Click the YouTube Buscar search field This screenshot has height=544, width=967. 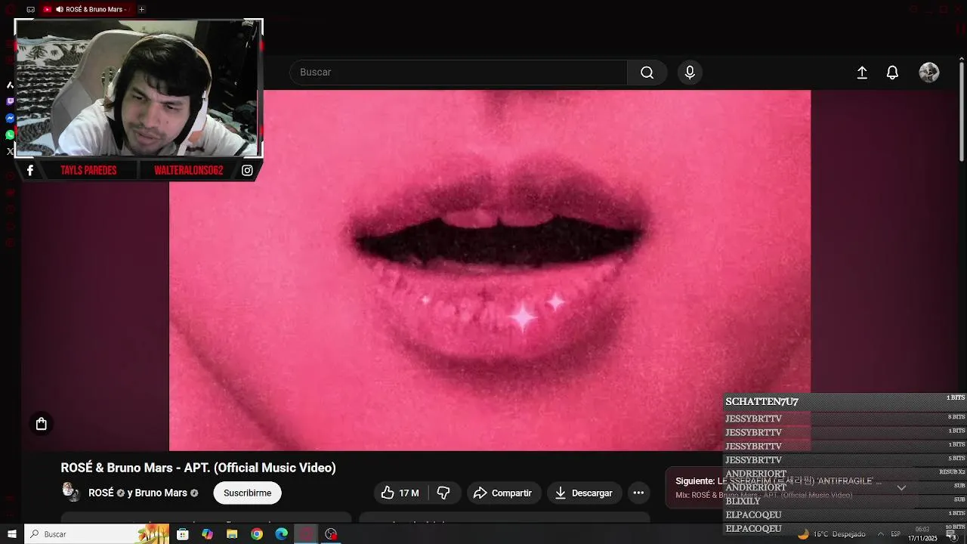459,73
